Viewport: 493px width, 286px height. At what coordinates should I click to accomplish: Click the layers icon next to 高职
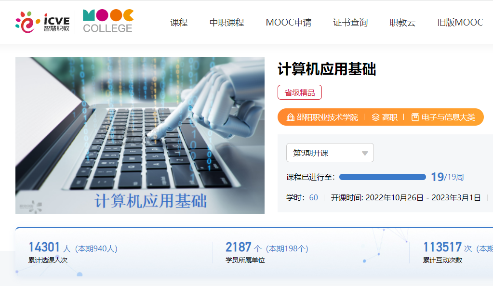coord(376,117)
